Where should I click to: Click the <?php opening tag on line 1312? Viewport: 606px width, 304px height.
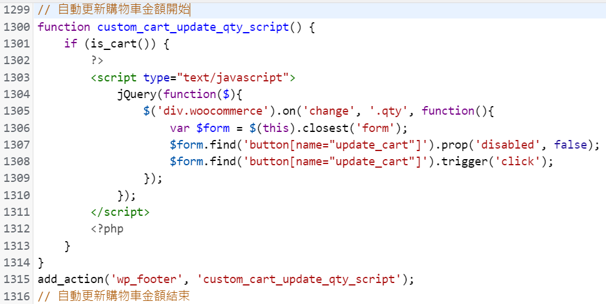(107, 229)
